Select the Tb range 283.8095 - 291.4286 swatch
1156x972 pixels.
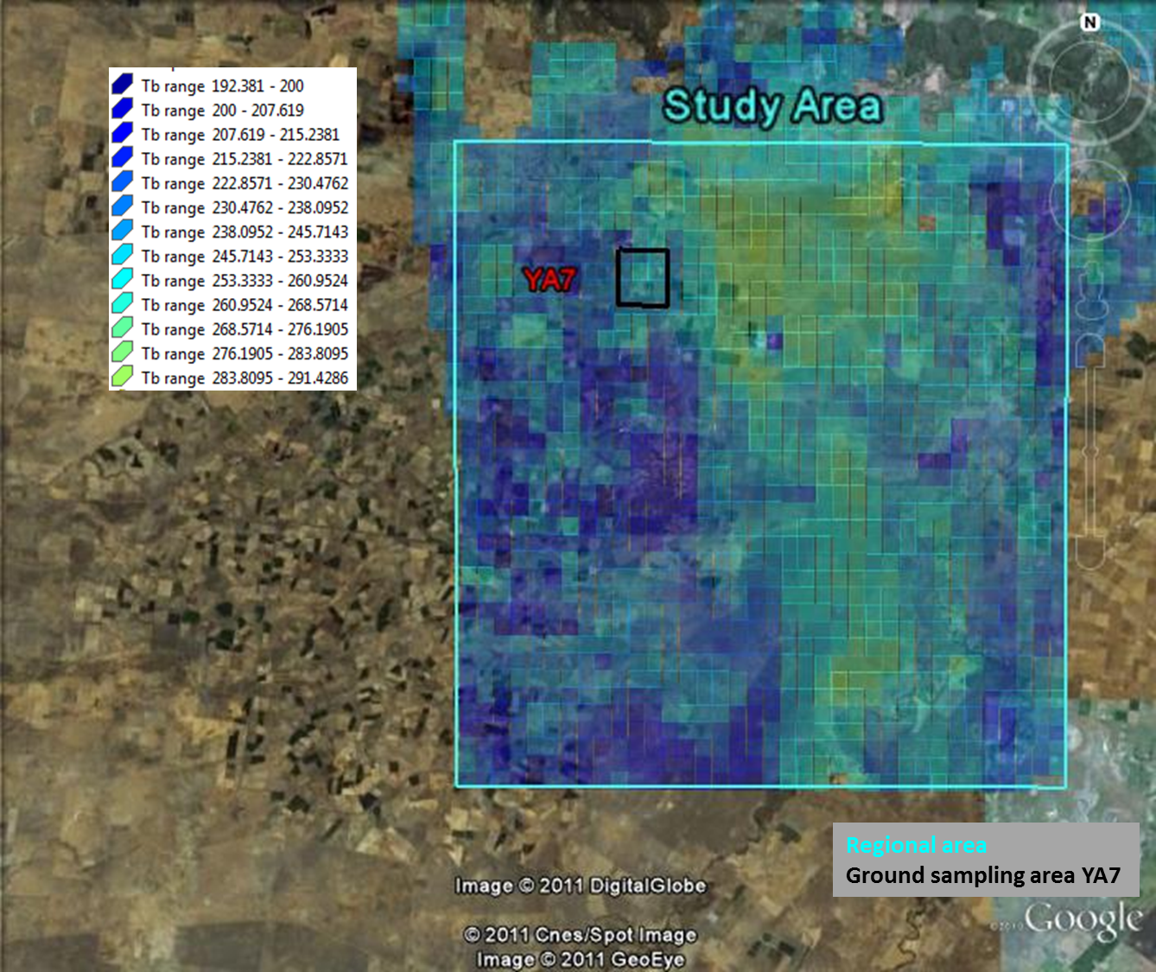[x=122, y=377]
